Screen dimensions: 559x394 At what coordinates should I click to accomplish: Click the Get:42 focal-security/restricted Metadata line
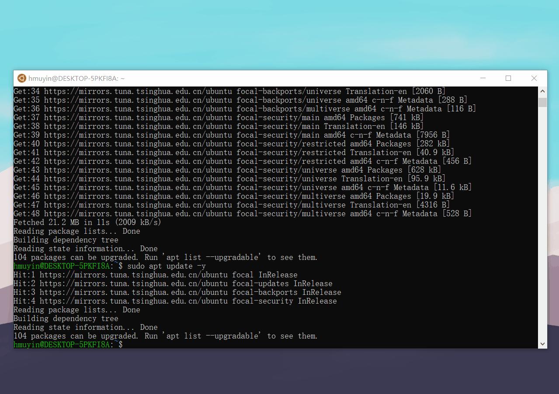click(x=243, y=161)
